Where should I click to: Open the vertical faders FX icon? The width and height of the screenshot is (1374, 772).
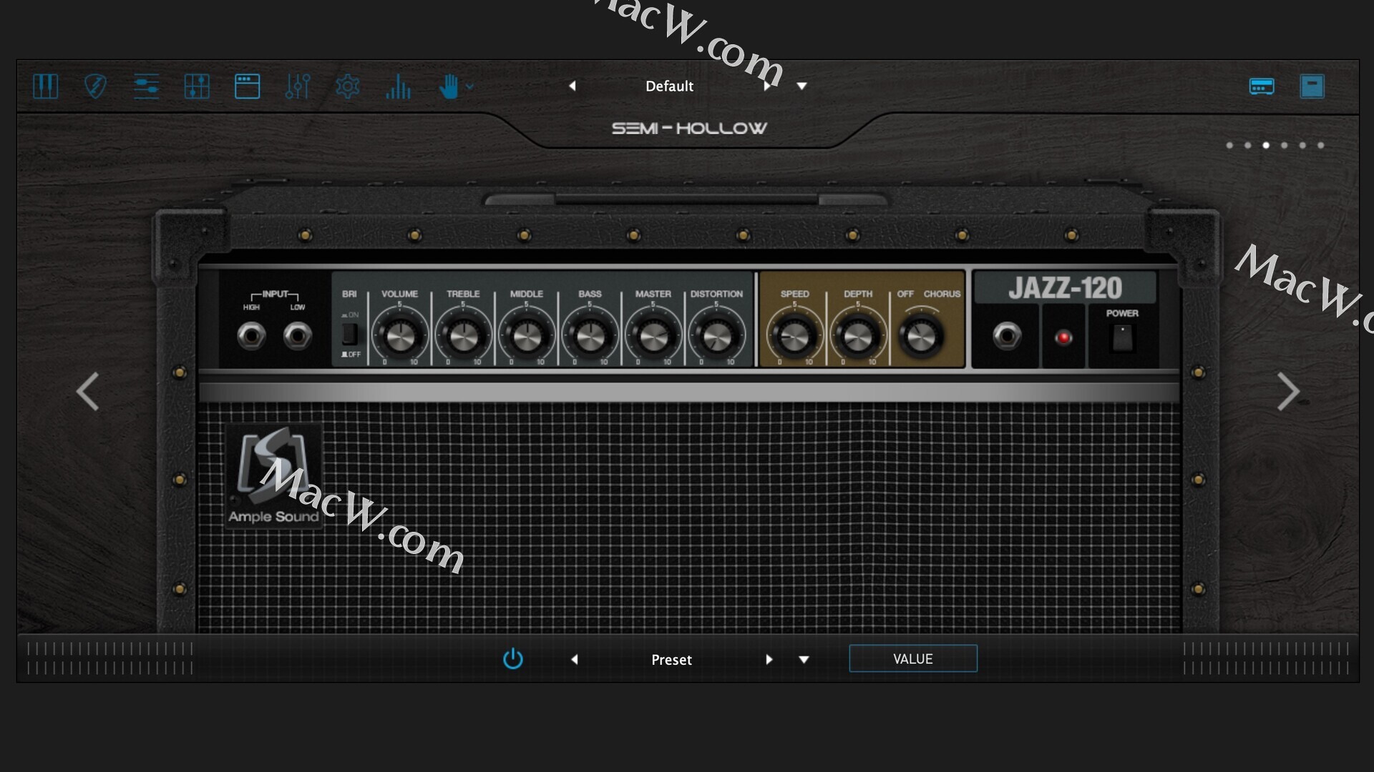point(298,86)
